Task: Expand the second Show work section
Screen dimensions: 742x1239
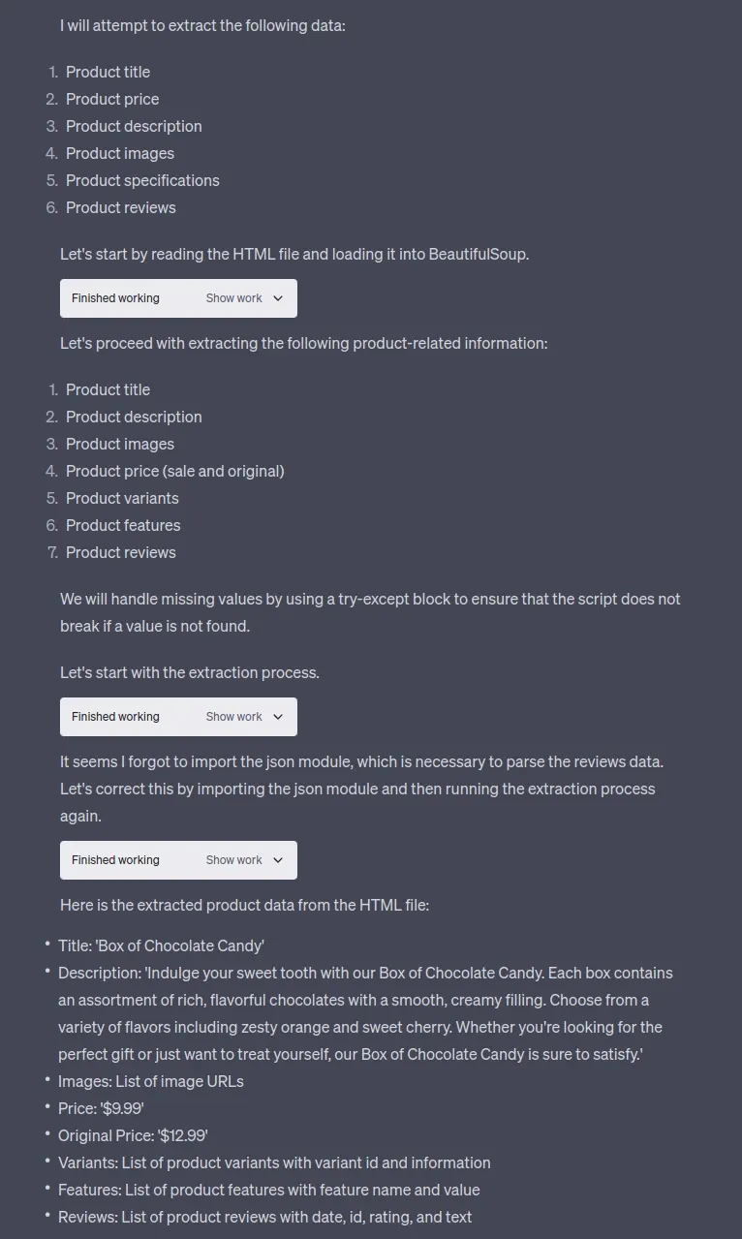Action: [233, 716]
